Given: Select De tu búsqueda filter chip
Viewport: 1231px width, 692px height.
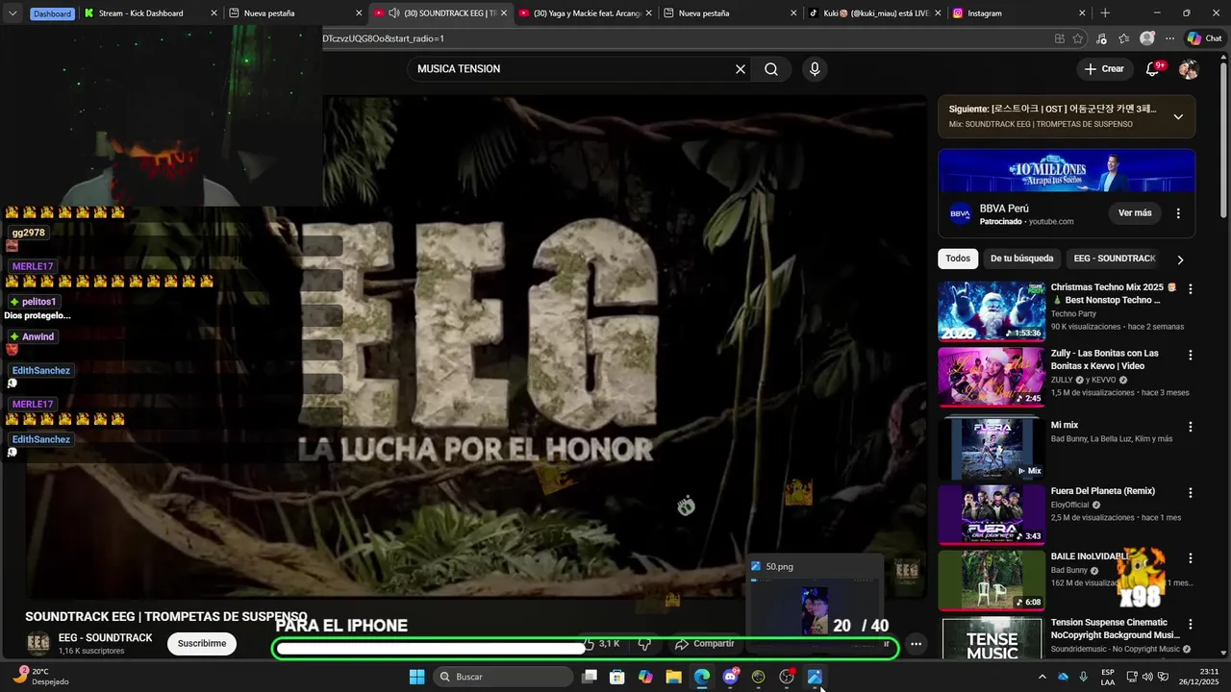Looking at the screenshot, I should tap(1021, 259).
